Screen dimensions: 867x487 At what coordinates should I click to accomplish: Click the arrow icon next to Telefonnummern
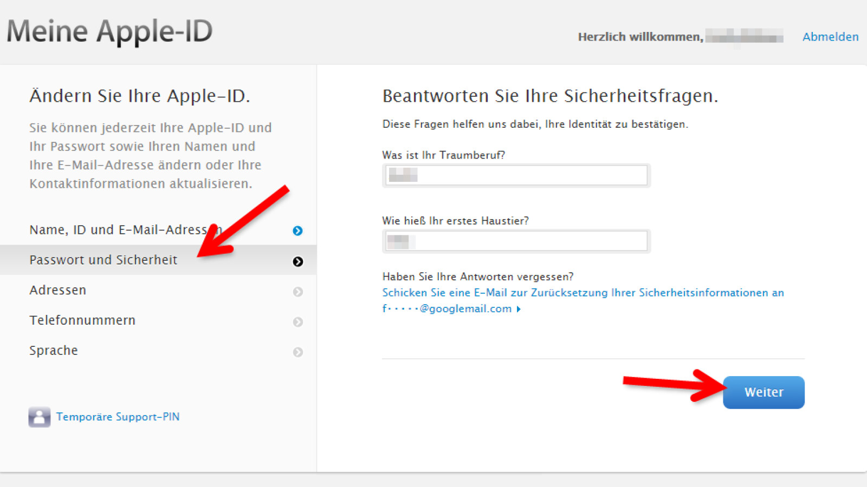297,321
